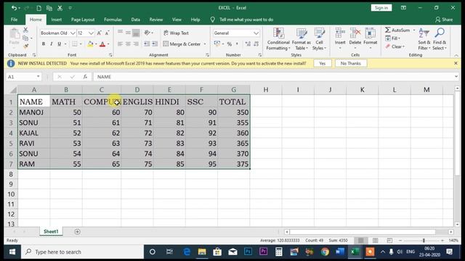
Task: Click the Insert Function fx icon
Action: (85, 77)
